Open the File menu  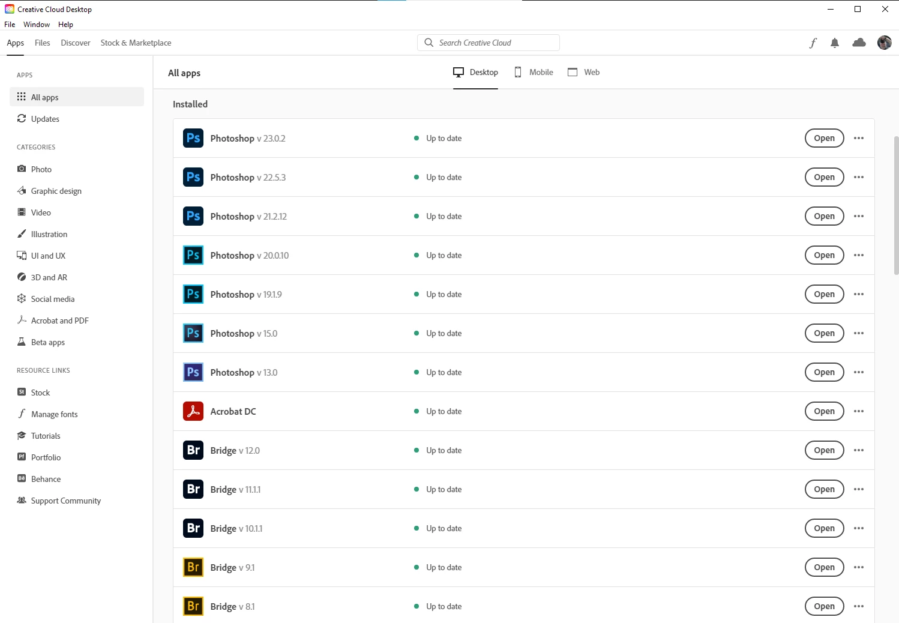[10, 25]
